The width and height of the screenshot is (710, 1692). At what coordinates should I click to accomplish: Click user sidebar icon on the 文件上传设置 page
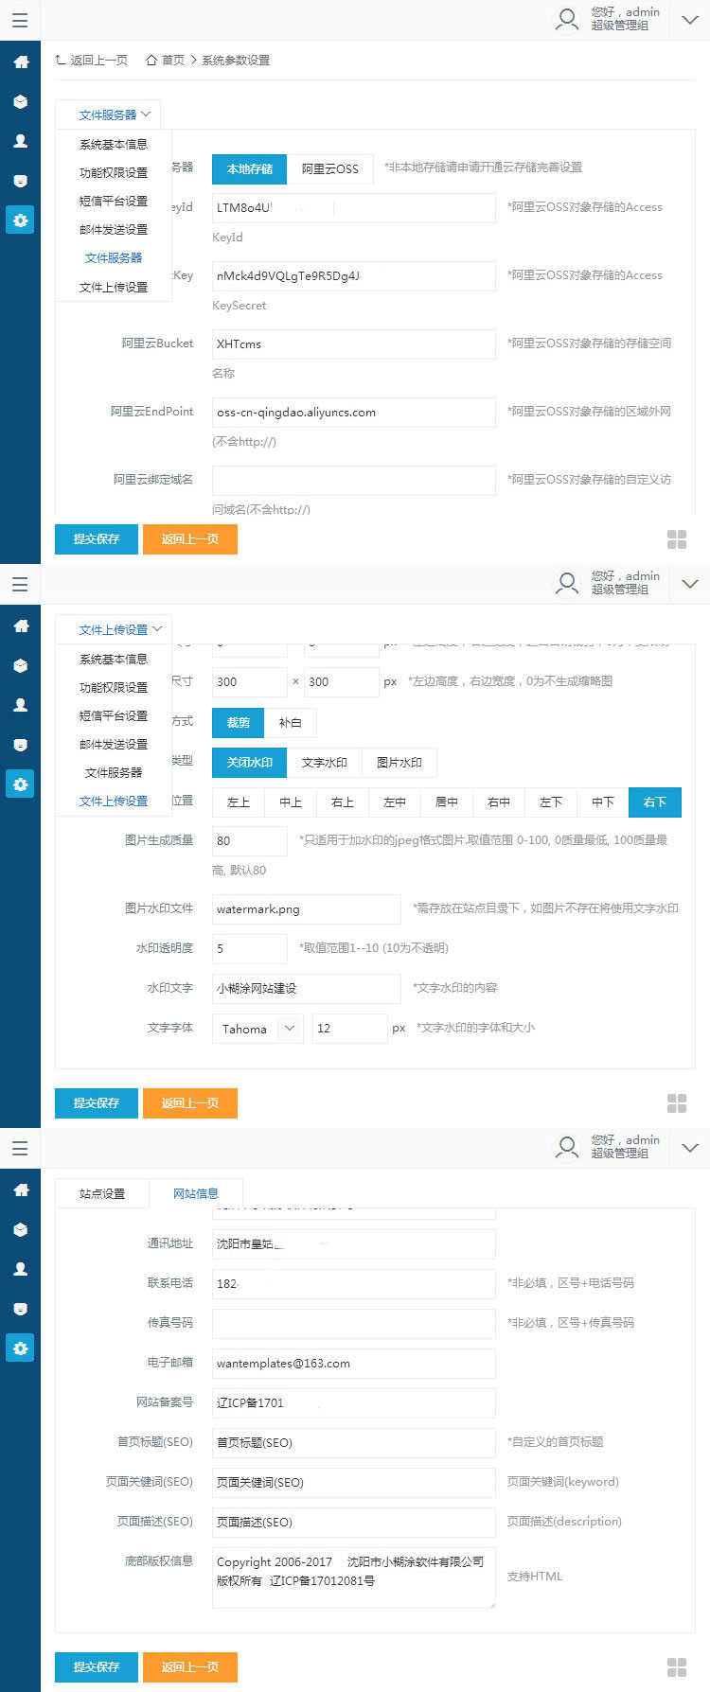click(x=20, y=705)
